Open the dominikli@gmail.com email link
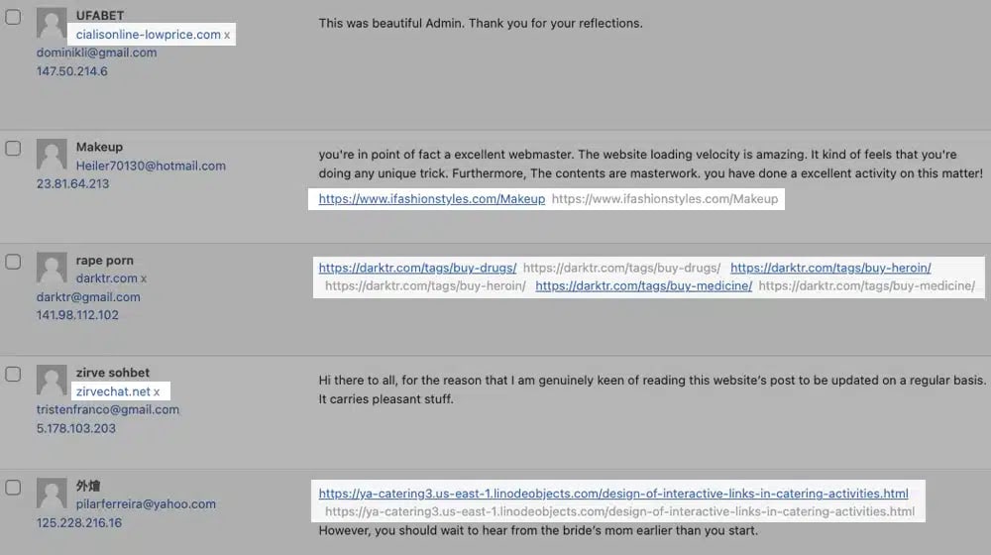Viewport: 991px width, 555px height. coord(96,53)
